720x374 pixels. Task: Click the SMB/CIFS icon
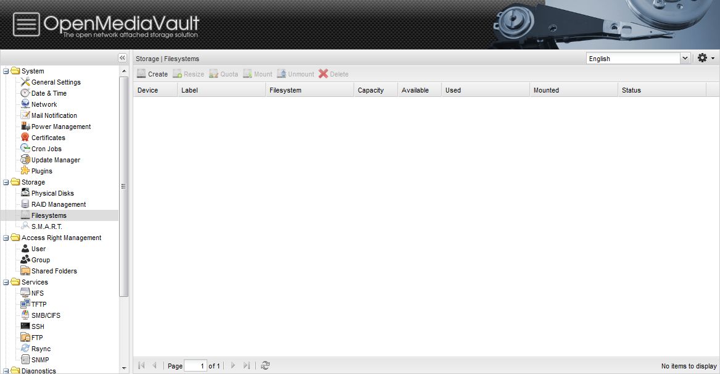(25, 315)
